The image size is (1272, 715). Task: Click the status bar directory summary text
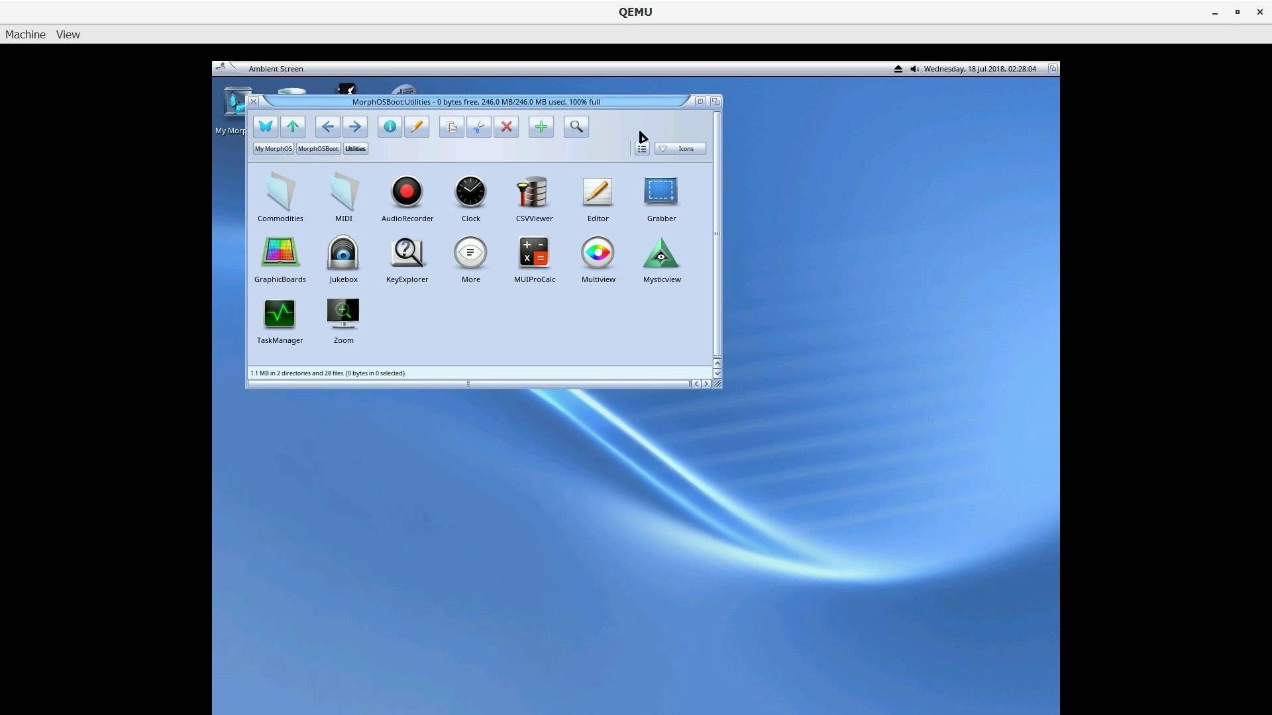(328, 373)
